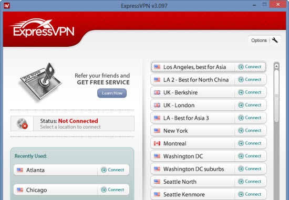Select the Seattle North location name
The image size is (289, 200).
[x=180, y=182]
